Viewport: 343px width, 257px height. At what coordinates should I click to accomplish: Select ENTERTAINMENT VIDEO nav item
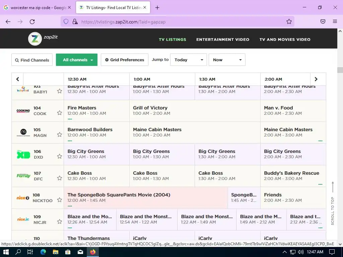[x=223, y=39]
